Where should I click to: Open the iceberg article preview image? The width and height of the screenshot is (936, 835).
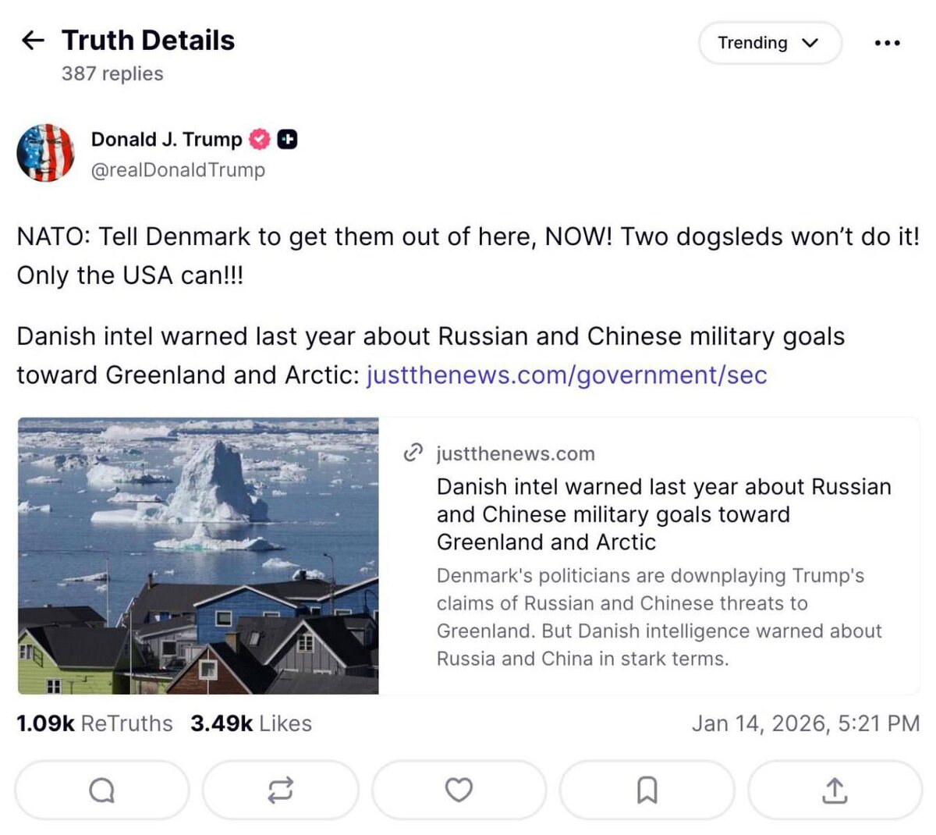pyautogui.click(x=198, y=556)
